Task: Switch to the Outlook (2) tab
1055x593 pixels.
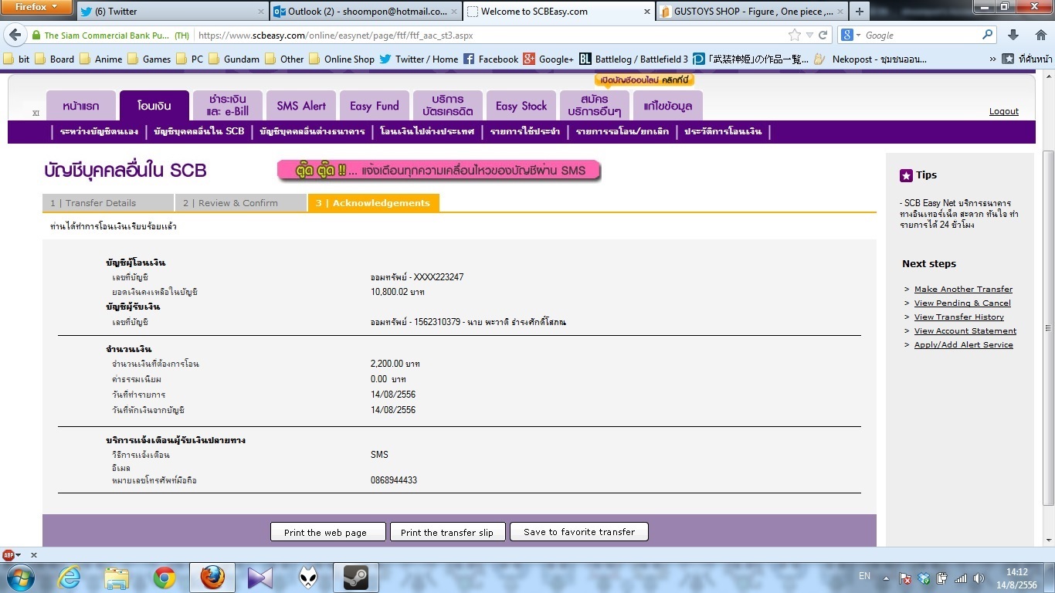Action: tap(365, 12)
